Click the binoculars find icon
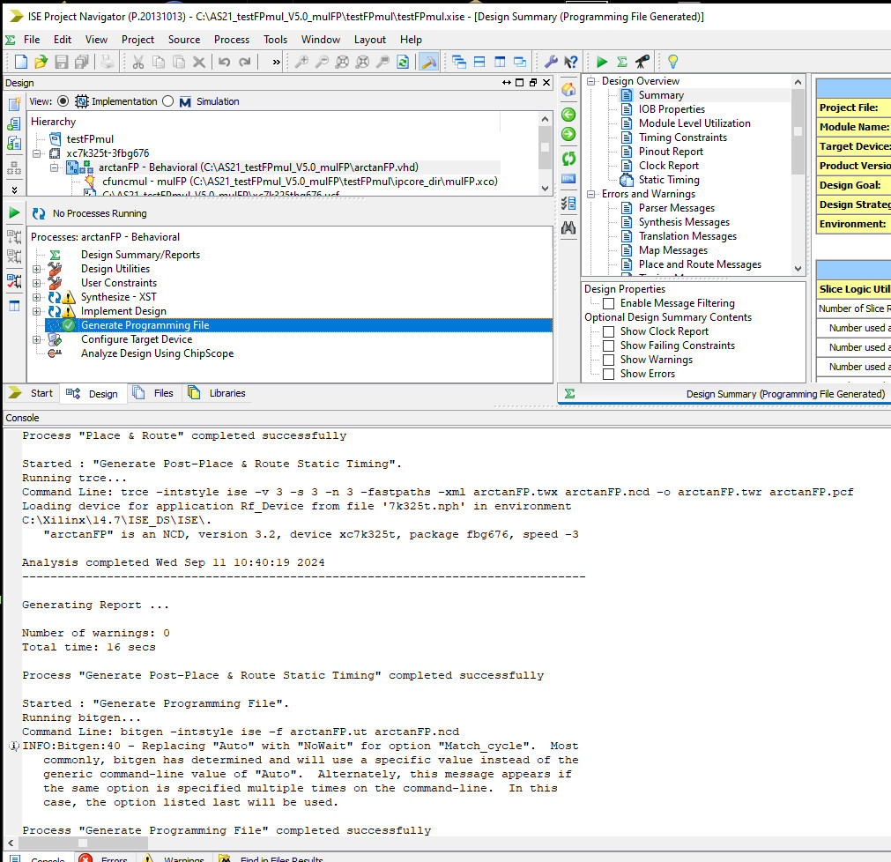Screen dimensions: 891x862 568,228
